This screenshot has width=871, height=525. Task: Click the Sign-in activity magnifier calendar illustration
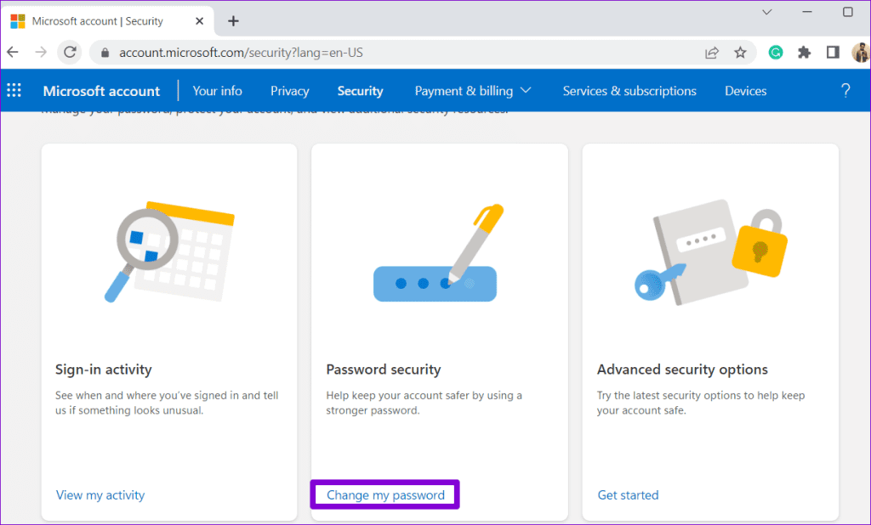coord(169,251)
